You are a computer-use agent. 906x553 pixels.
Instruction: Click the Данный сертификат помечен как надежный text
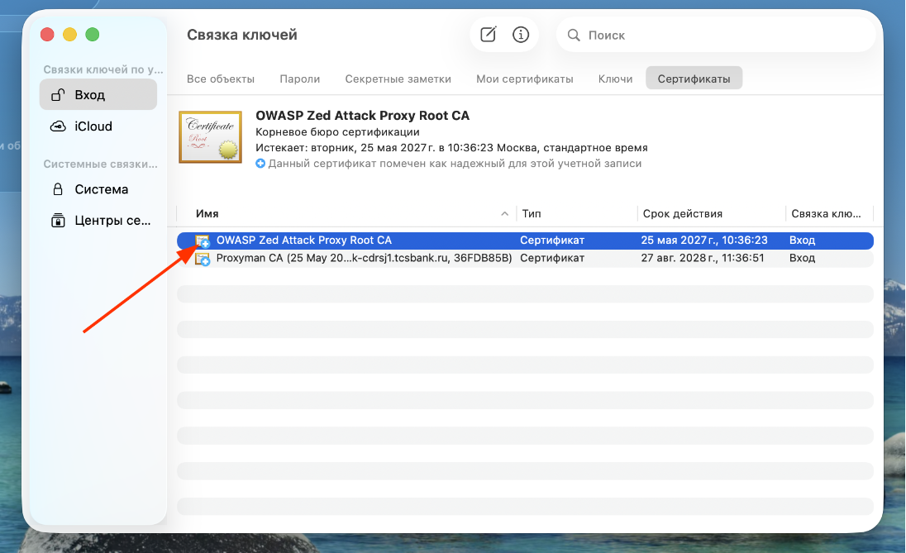(455, 164)
